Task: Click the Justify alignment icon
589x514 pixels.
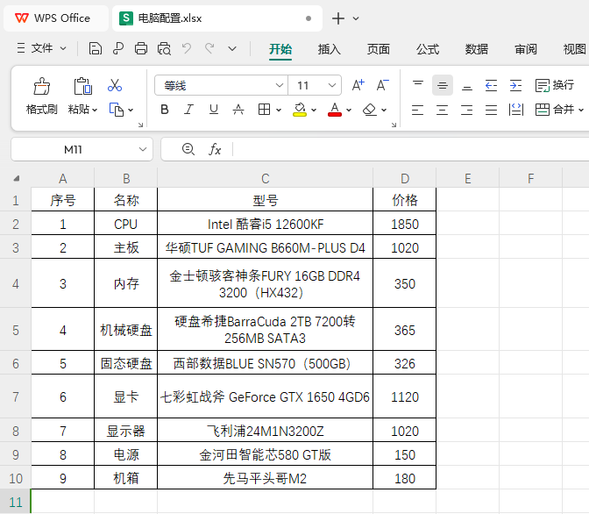Action: pos(491,110)
